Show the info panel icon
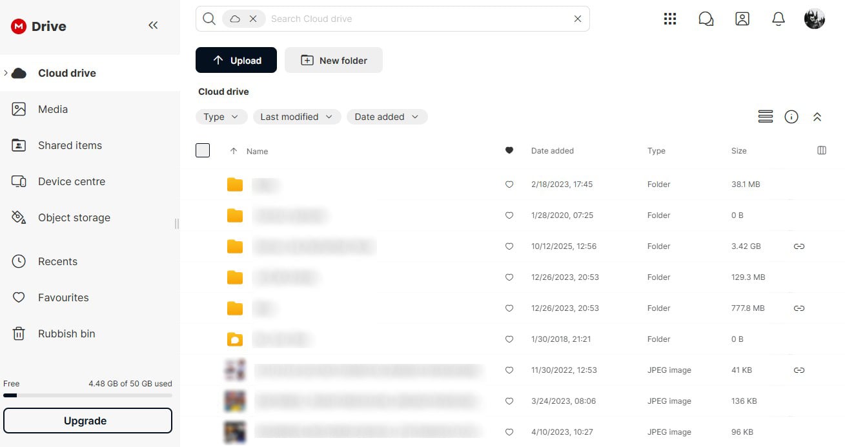 [x=791, y=117]
